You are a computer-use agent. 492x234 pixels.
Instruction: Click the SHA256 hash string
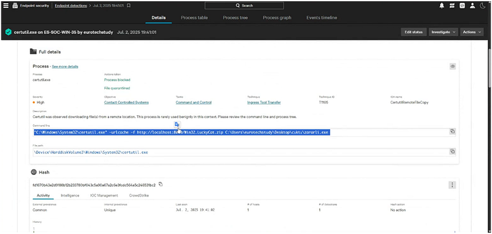94,185
